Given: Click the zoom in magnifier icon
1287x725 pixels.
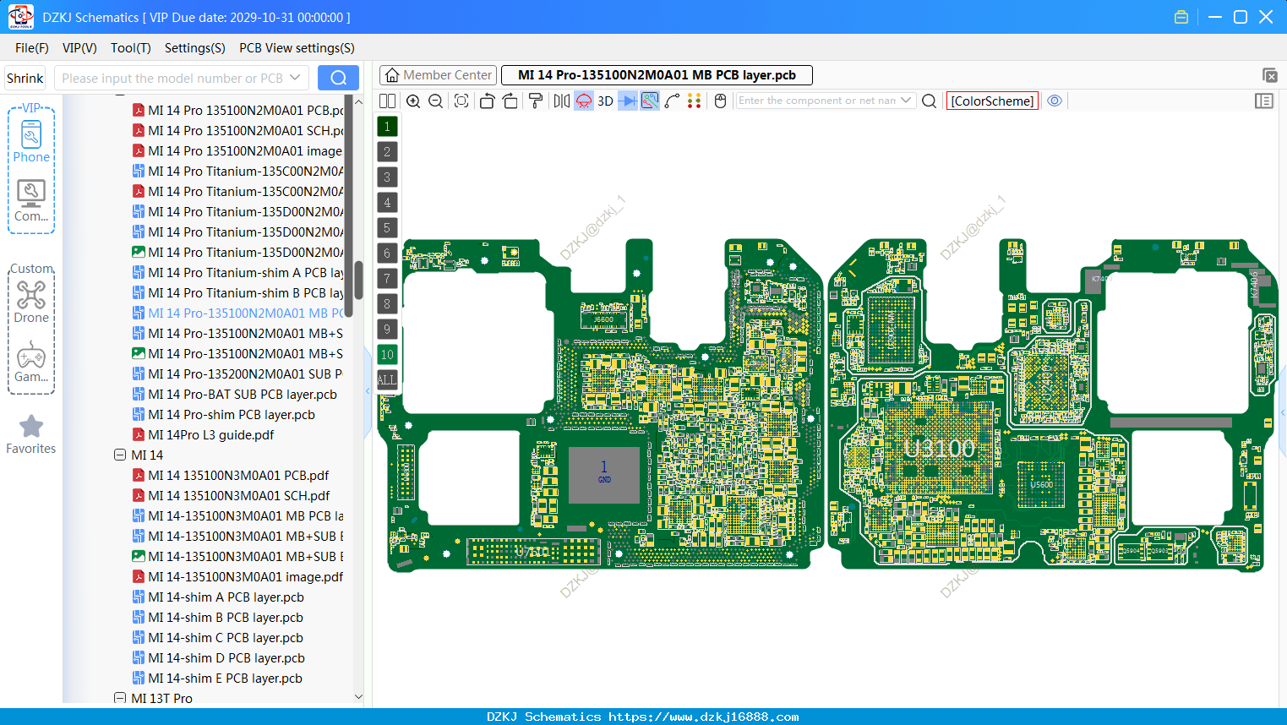Looking at the screenshot, I should tap(413, 101).
